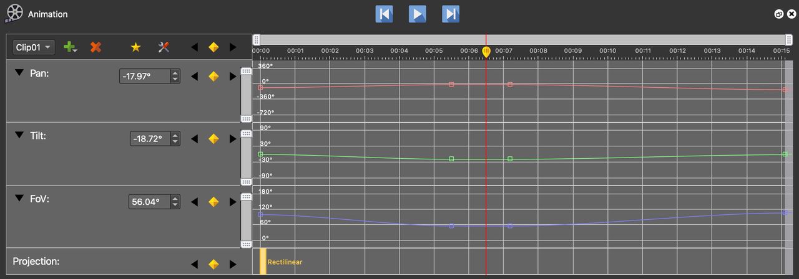This screenshot has height=279, width=799.
Task: Collapse the FoV track
Action: pyautogui.click(x=19, y=199)
